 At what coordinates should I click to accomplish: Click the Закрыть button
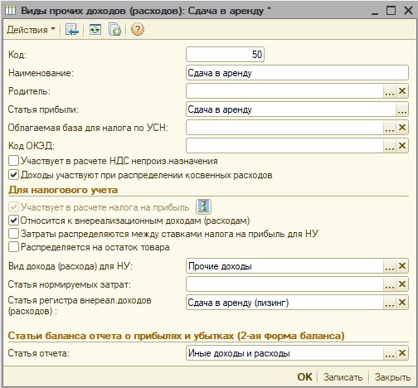click(392, 377)
